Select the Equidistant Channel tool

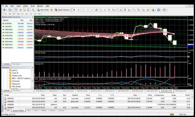point(96,10)
